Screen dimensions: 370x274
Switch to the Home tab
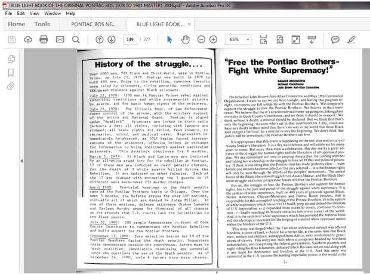tap(17, 24)
